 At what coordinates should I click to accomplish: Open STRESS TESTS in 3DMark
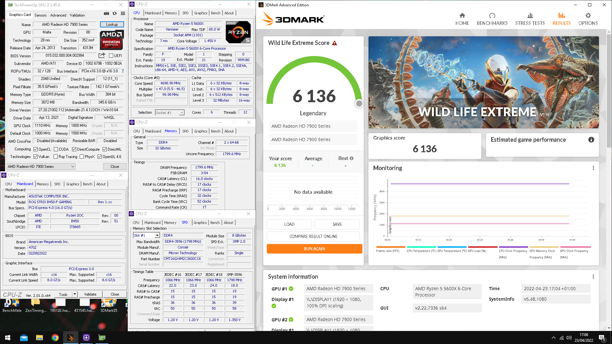tap(530, 19)
